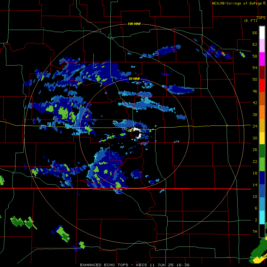267x267 pixels.
Task: Click the KBIS station identifier
Action: click(x=142, y=265)
